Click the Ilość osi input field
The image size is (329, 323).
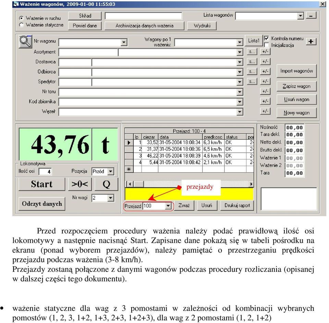pos(45,172)
